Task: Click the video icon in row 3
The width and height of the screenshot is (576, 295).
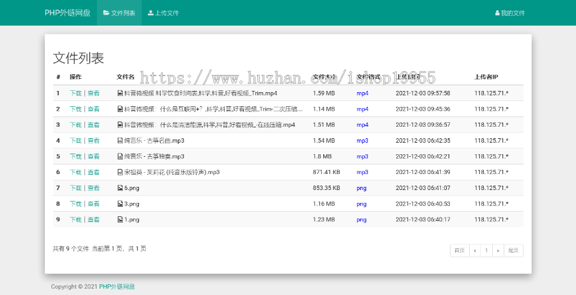Action: (120, 125)
